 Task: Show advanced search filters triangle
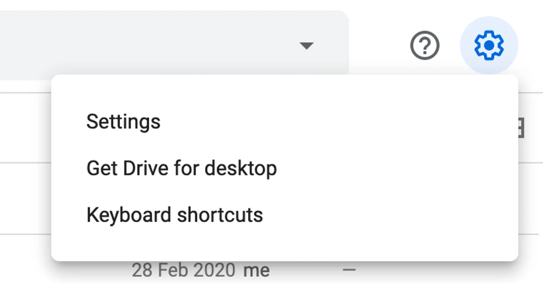tap(306, 46)
